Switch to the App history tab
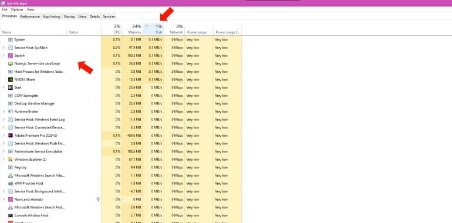Image resolution: width=452 pixels, height=223 pixels. coord(52,16)
